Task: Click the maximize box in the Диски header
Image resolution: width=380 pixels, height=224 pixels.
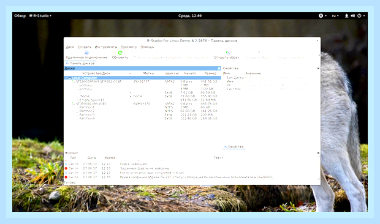Action: [219, 69]
